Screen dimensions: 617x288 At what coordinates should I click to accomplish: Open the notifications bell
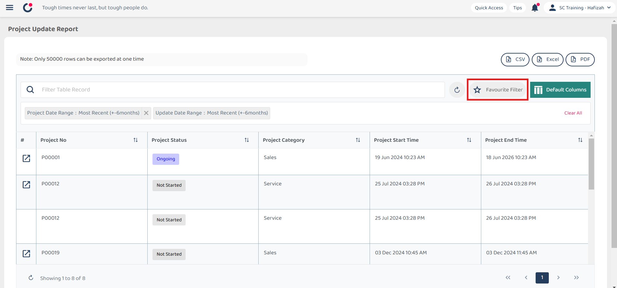point(535,8)
